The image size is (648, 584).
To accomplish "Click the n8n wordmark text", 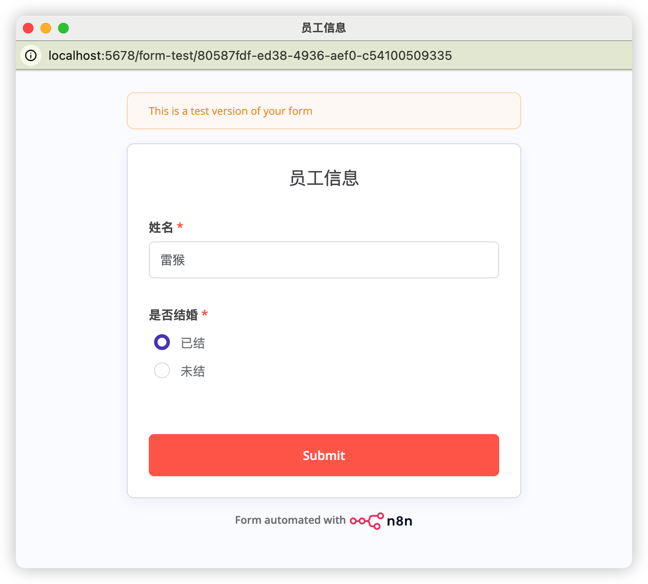I will 399,521.
